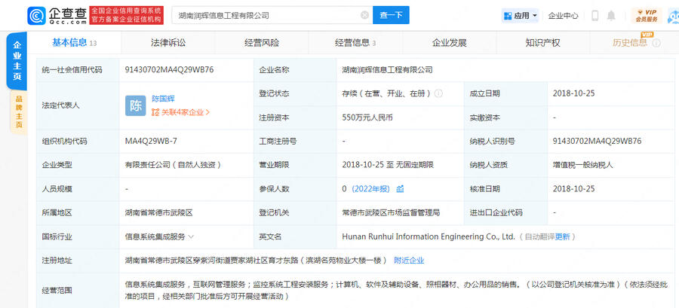679x308 pixels.
Task: Open 陈国辉 profile link
Action: point(164,99)
